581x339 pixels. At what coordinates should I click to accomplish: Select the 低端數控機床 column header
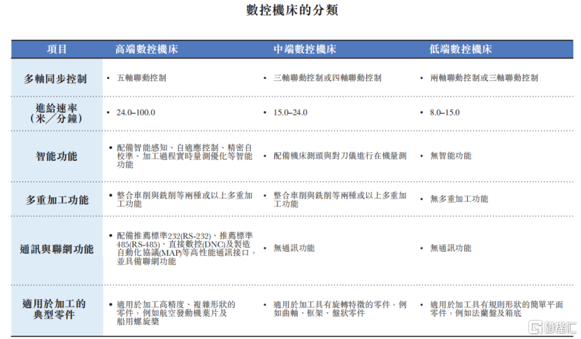tap(461, 50)
